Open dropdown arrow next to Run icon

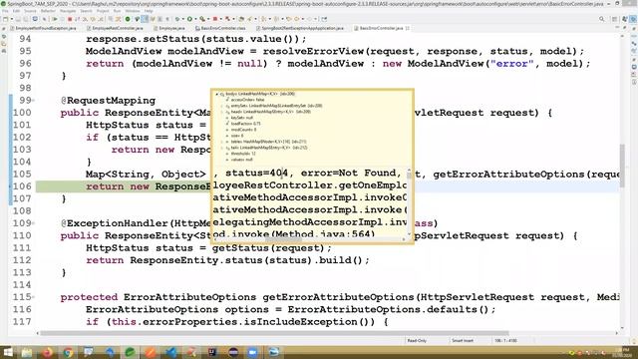click(194, 19)
